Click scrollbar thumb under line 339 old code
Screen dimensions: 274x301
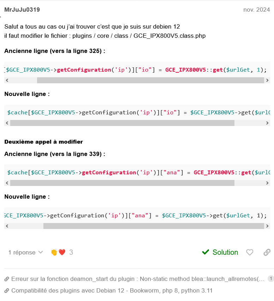[122, 183]
